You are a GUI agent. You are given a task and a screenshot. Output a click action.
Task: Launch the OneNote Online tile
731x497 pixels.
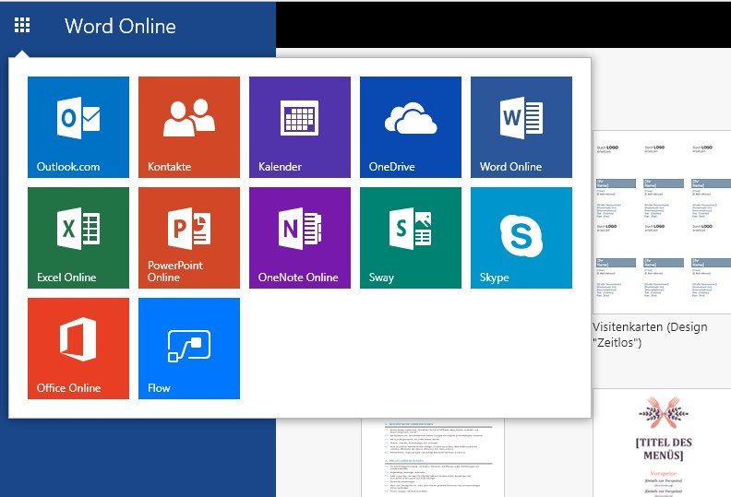[x=300, y=238]
